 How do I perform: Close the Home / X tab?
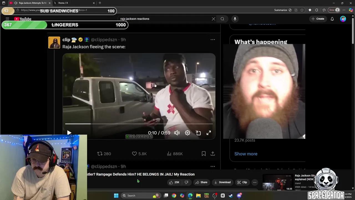coord(94,3)
